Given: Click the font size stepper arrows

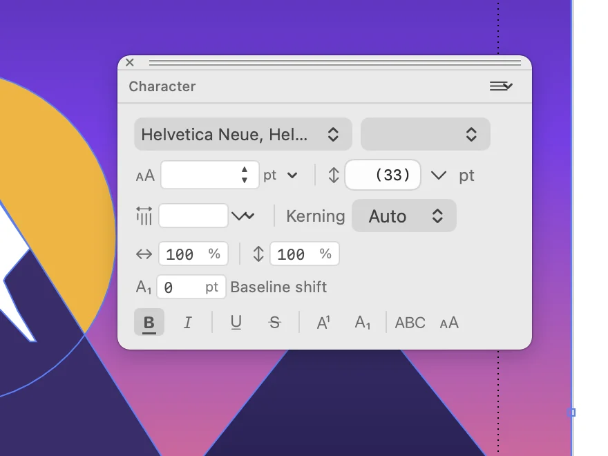Looking at the screenshot, I should (245, 175).
